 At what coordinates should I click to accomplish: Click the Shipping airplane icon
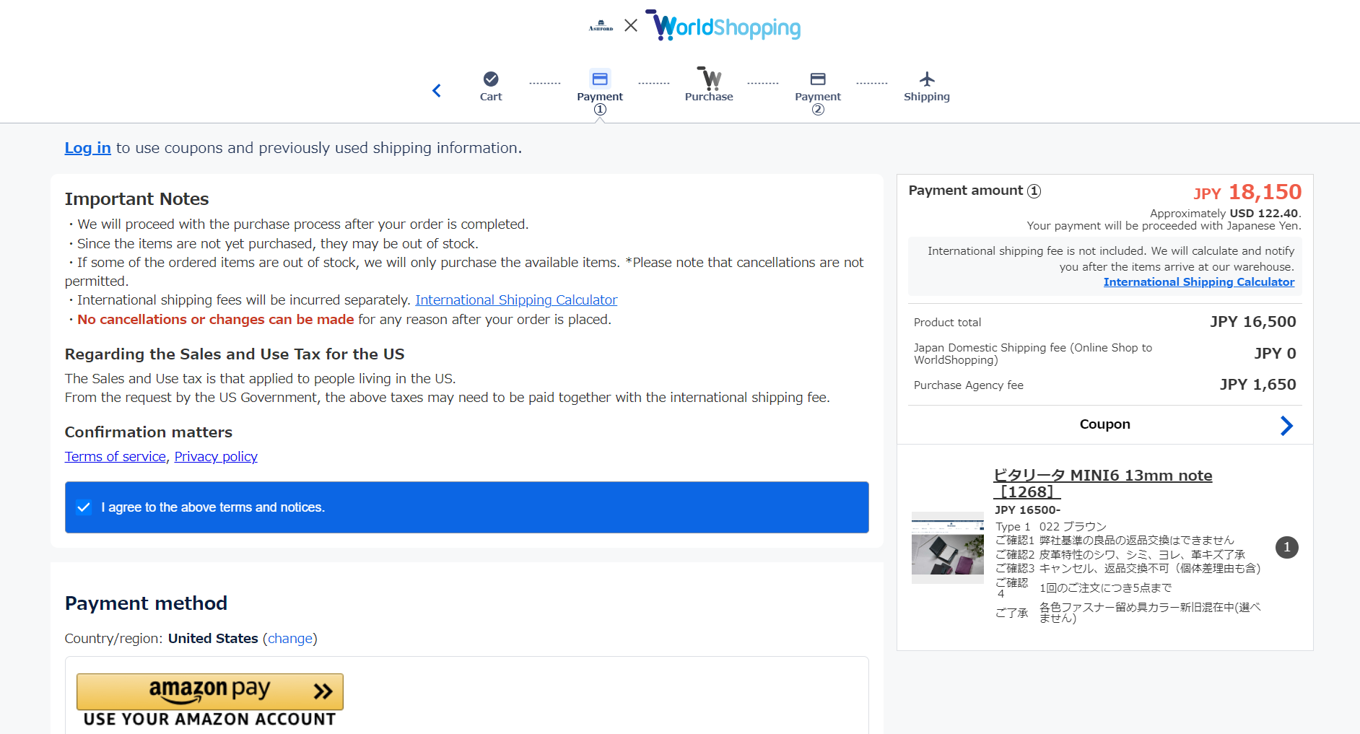[927, 79]
